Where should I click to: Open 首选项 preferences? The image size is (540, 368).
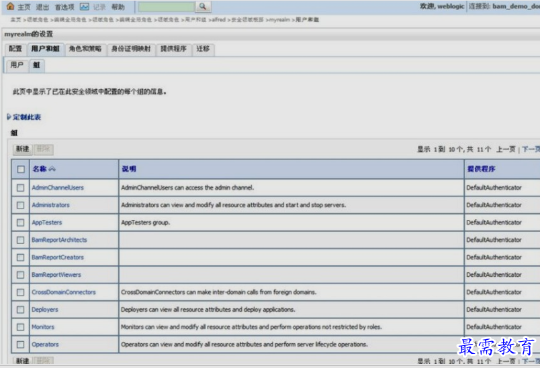click(64, 7)
